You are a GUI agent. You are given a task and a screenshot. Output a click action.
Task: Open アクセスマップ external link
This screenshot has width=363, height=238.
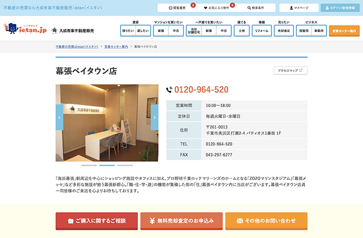click(290, 71)
